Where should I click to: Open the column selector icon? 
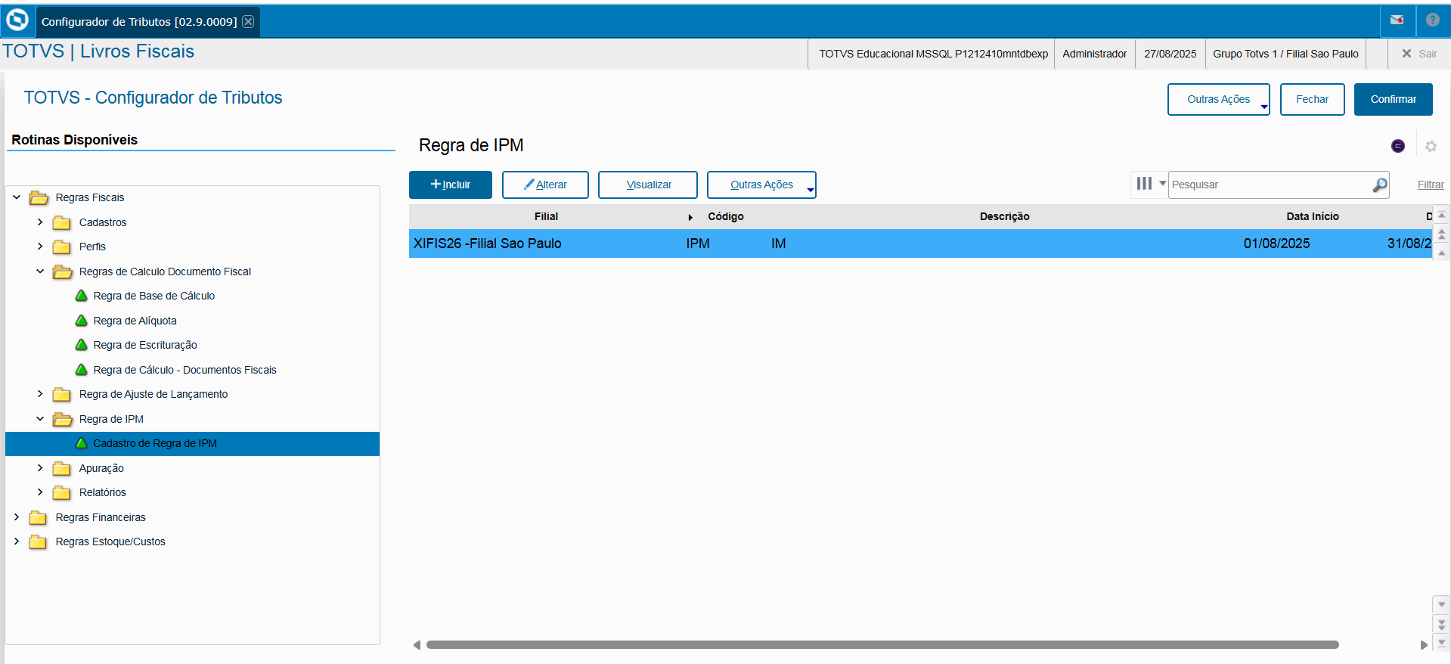coord(1144,184)
